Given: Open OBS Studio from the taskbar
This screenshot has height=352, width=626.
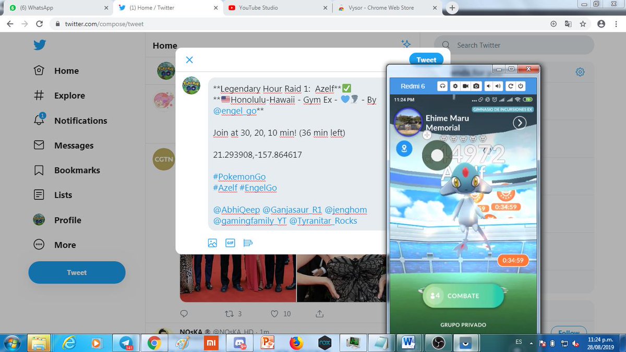Looking at the screenshot, I should 438,343.
